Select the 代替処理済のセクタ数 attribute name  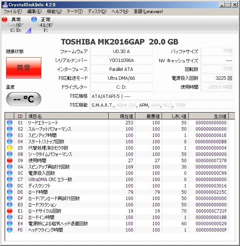coord(48,148)
